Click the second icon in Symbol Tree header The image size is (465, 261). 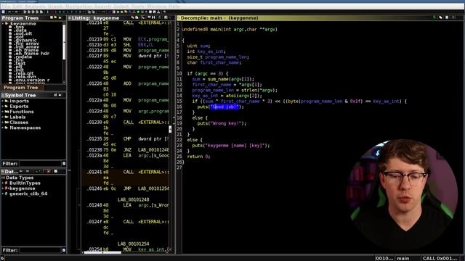coord(60,95)
